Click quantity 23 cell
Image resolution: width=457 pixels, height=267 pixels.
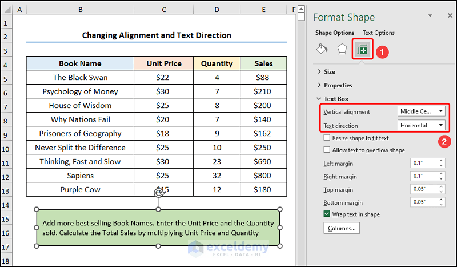(x=217, y=161)
